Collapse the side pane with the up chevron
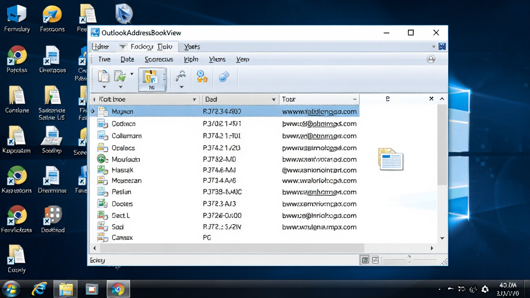530x298 pixels. click(442, 99)
